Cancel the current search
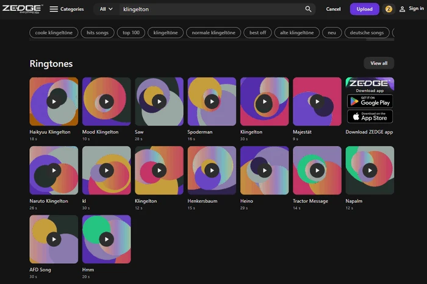 [x=333, y=9]
